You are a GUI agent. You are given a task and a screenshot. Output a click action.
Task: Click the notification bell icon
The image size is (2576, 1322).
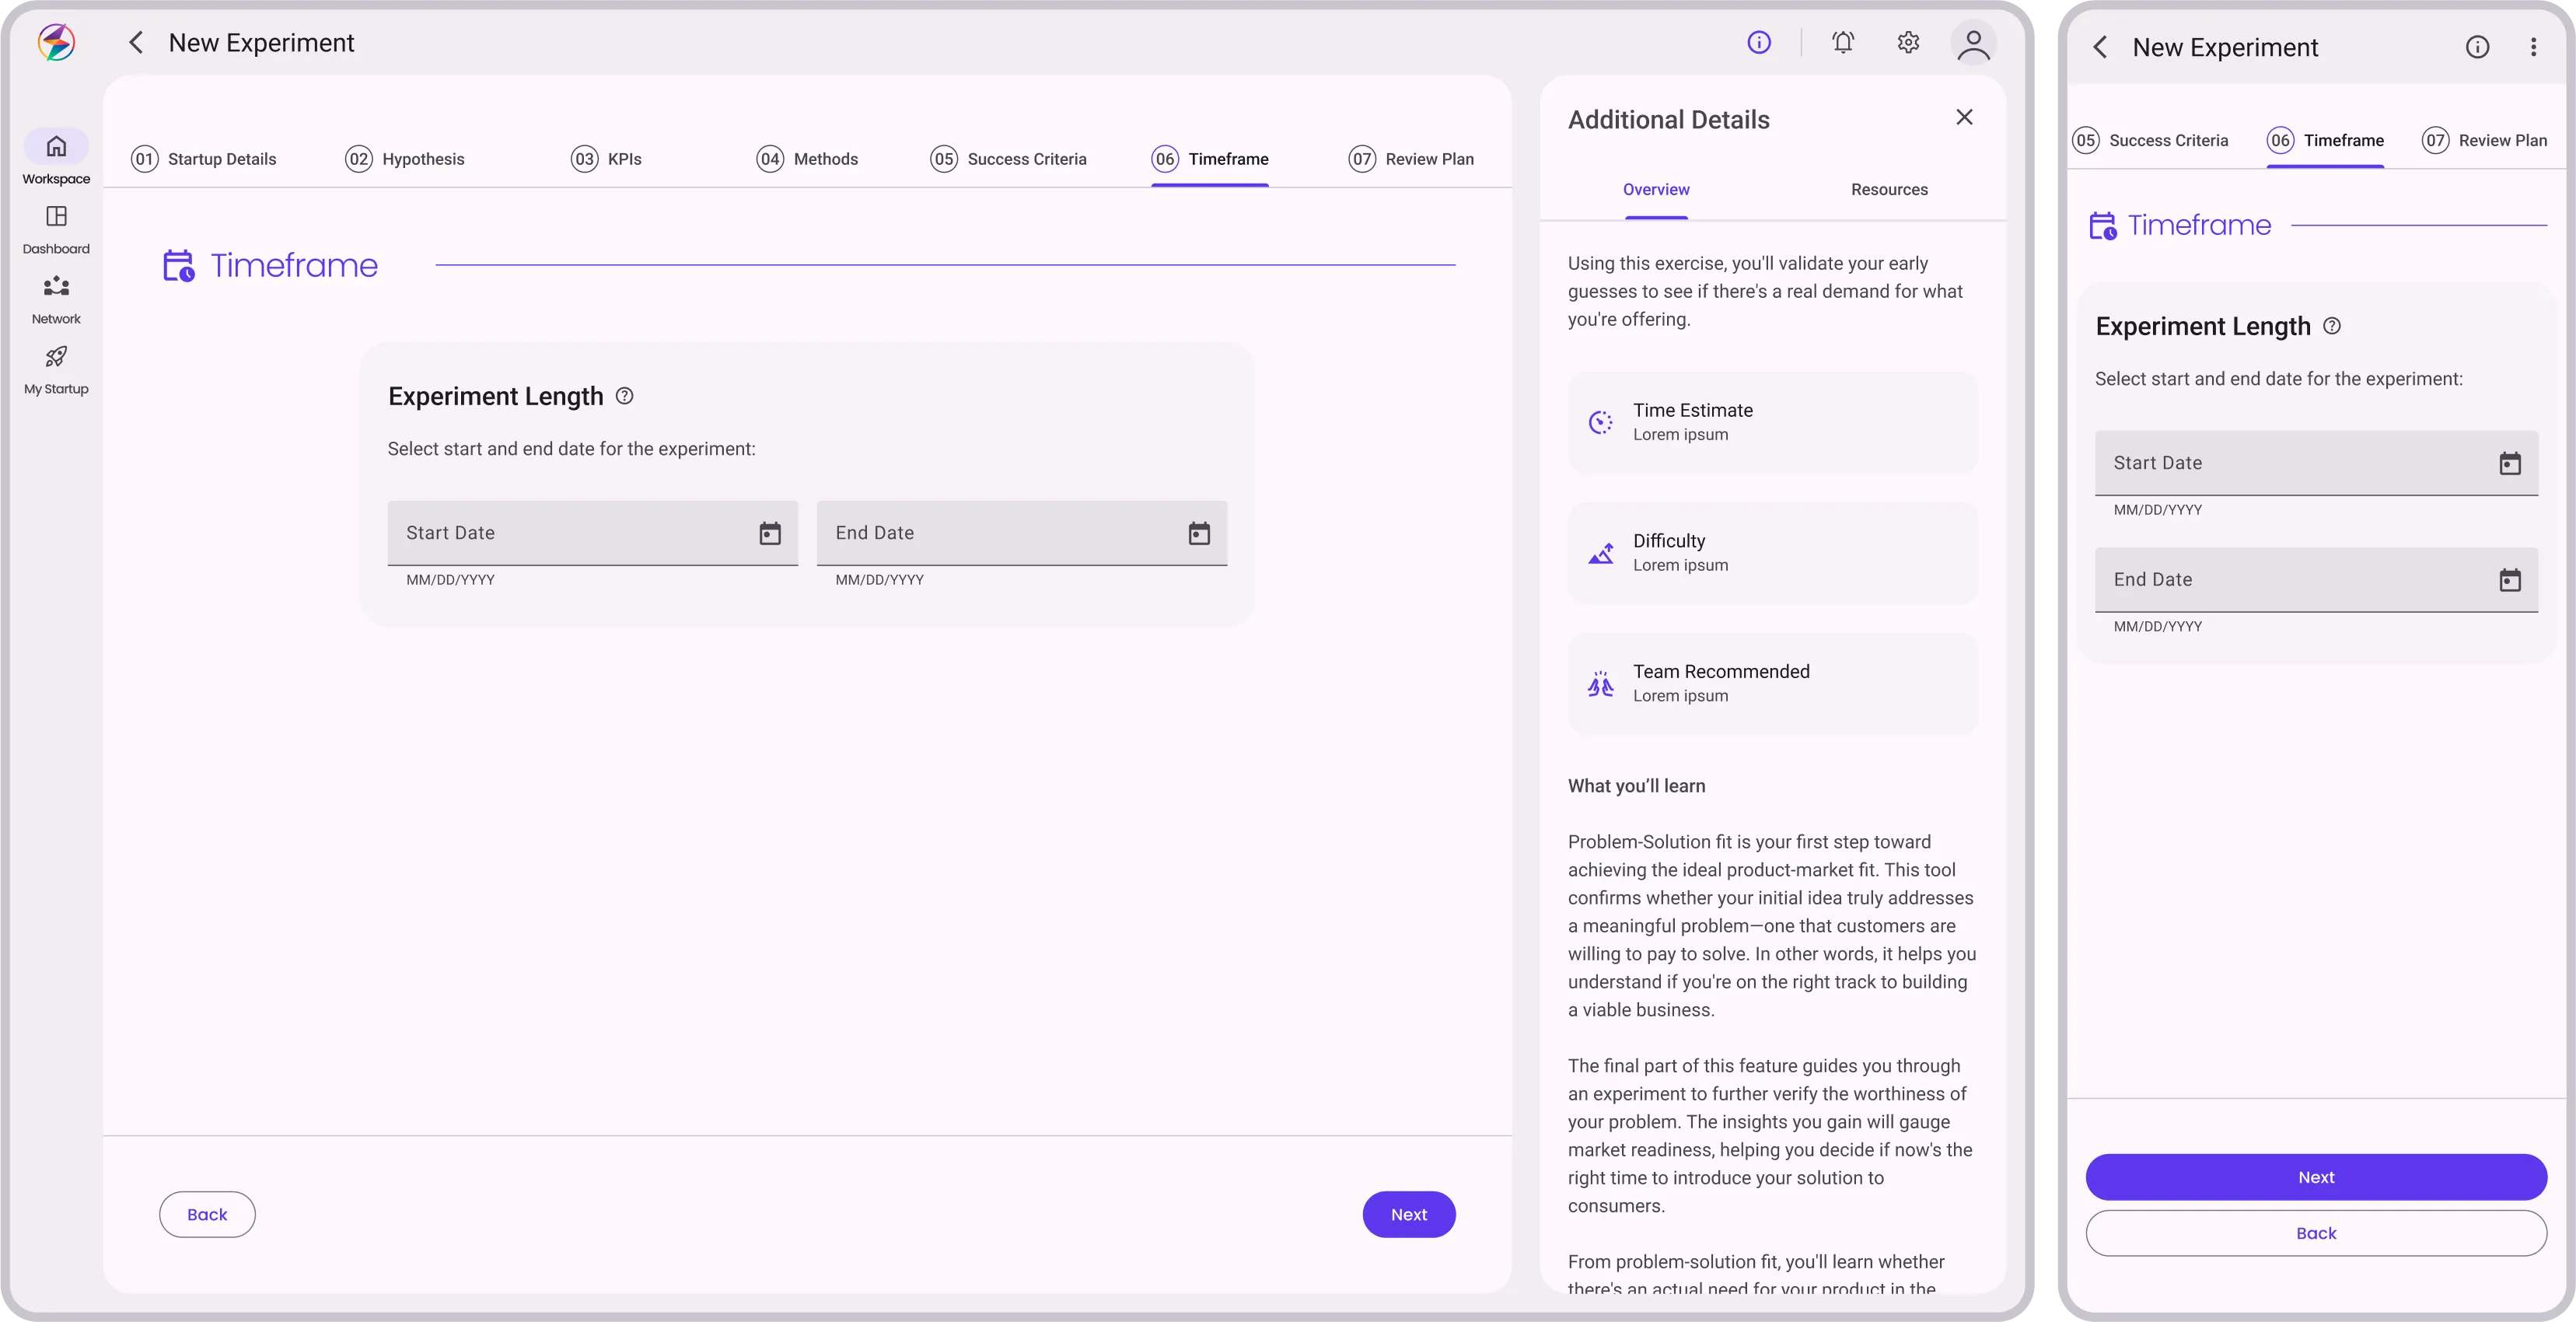coord(1843,42)
